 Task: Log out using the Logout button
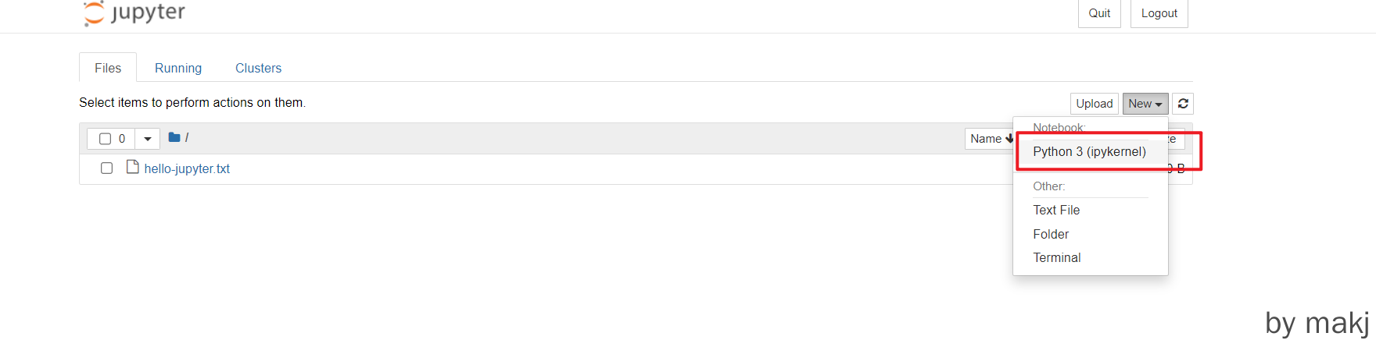pyautogui.click(x=1159, y=13)
